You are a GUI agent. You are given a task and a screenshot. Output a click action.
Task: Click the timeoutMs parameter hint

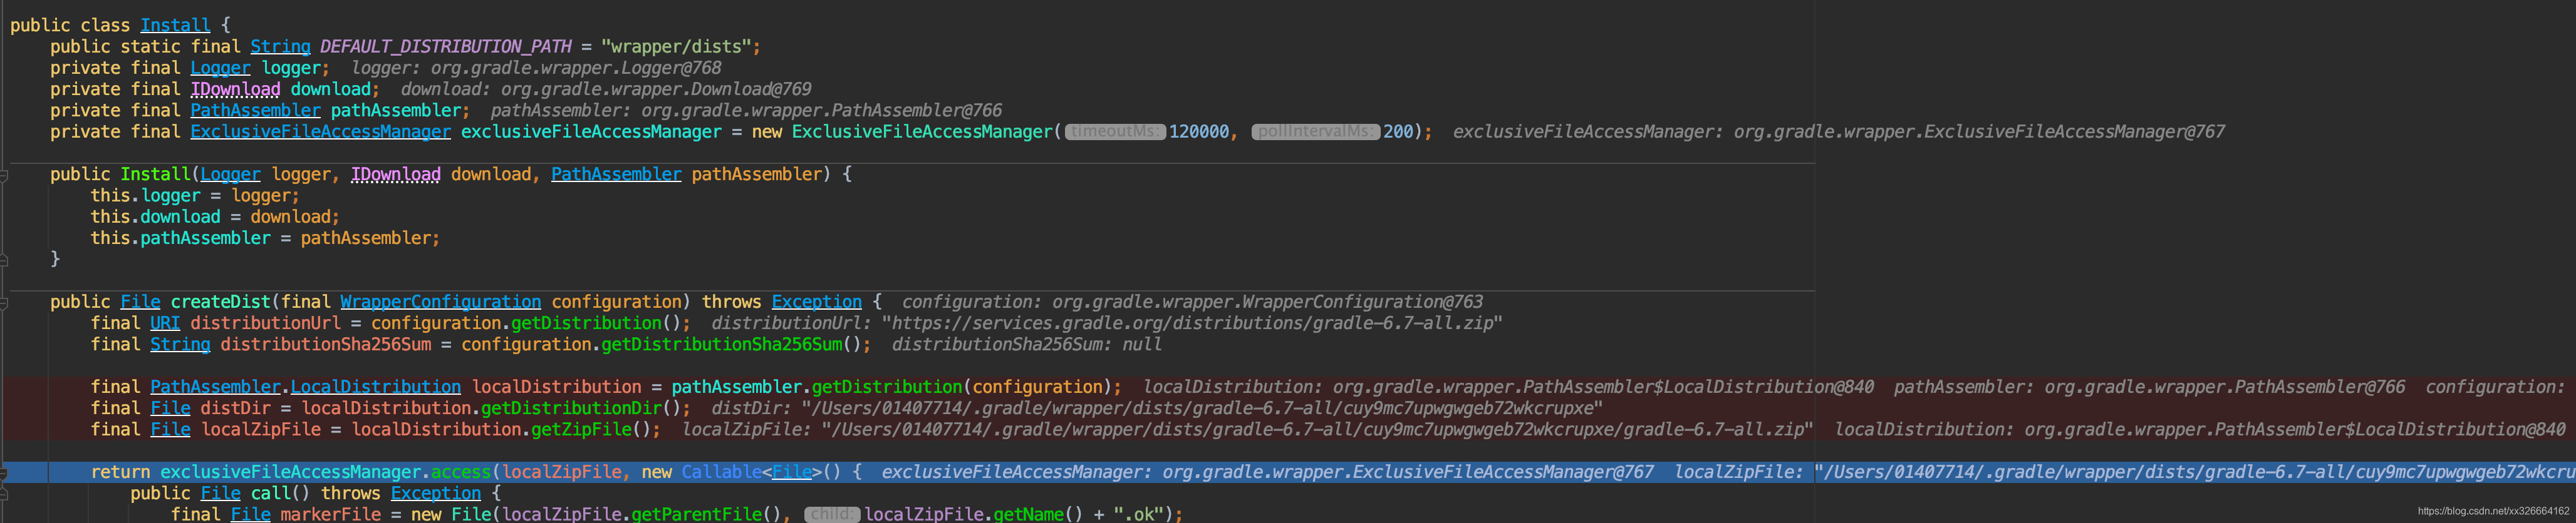(x=1115, y=132)
